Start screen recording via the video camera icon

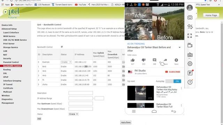[190, 45]
